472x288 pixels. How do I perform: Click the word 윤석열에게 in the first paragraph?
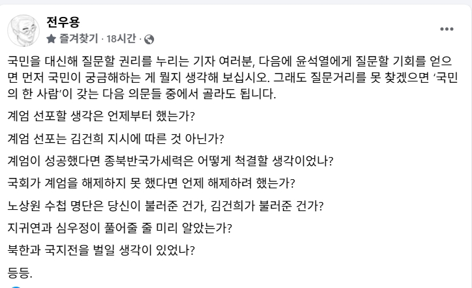click(323, 61)
